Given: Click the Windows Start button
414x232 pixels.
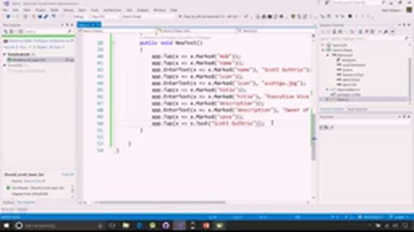Looking at the screenshot, I should pos(6,226).
